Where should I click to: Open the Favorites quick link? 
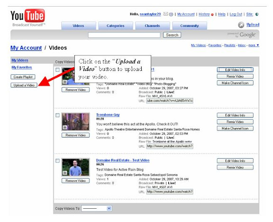click(x=215, y=45)
